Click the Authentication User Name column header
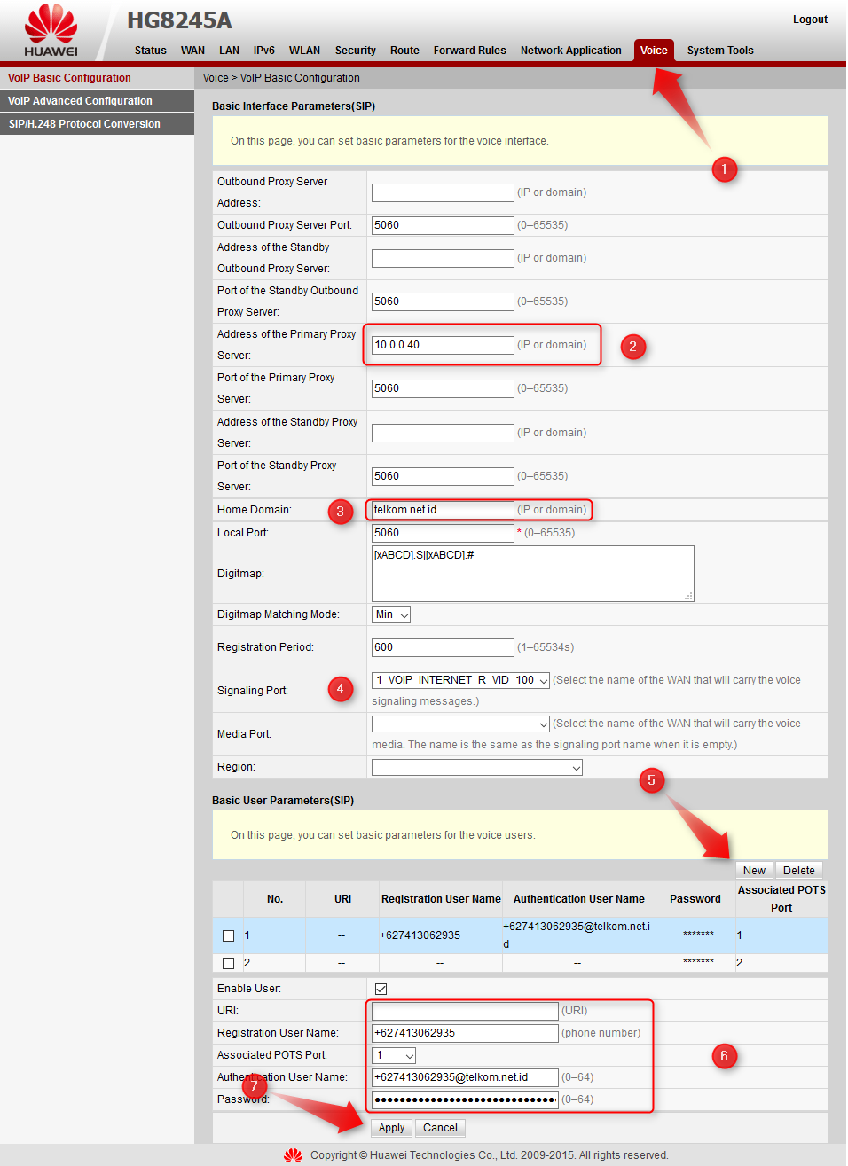This screenshot has height=1166, width=848. [x=579, y=899]
